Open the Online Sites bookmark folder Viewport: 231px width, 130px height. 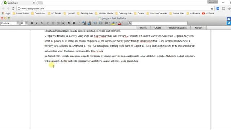click(x=177, y=13)
